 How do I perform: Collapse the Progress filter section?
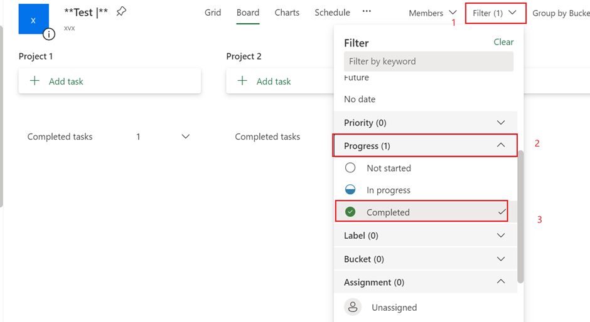pyautogui.click(x=500, y=145)
